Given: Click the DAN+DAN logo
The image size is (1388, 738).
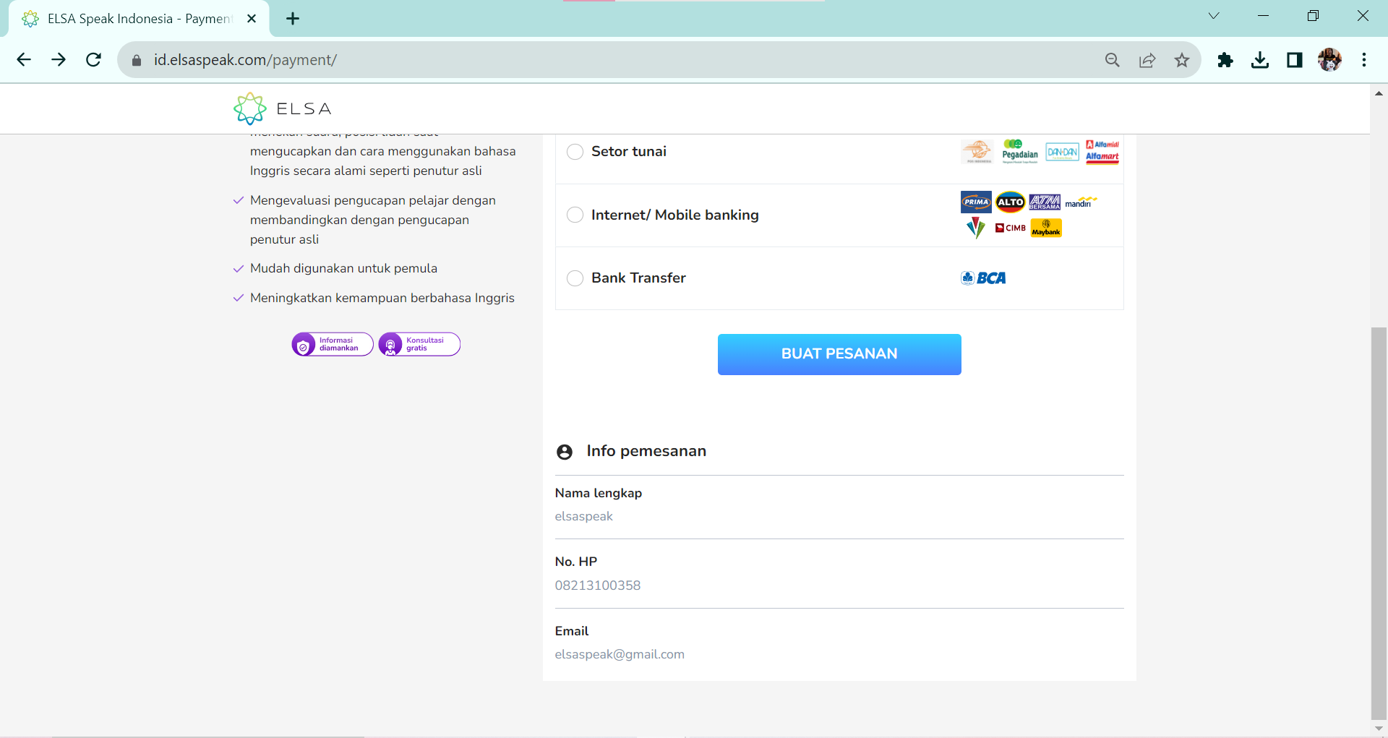Looking at the screenshot, I should pyautogui.click(x=1061, y=151).
